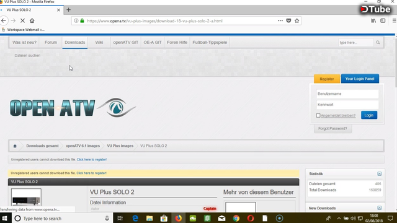Image resolution: width=397 pixels, height=223 pixels.
Task: Bookmark this page with the star icon
Action: 297,20
